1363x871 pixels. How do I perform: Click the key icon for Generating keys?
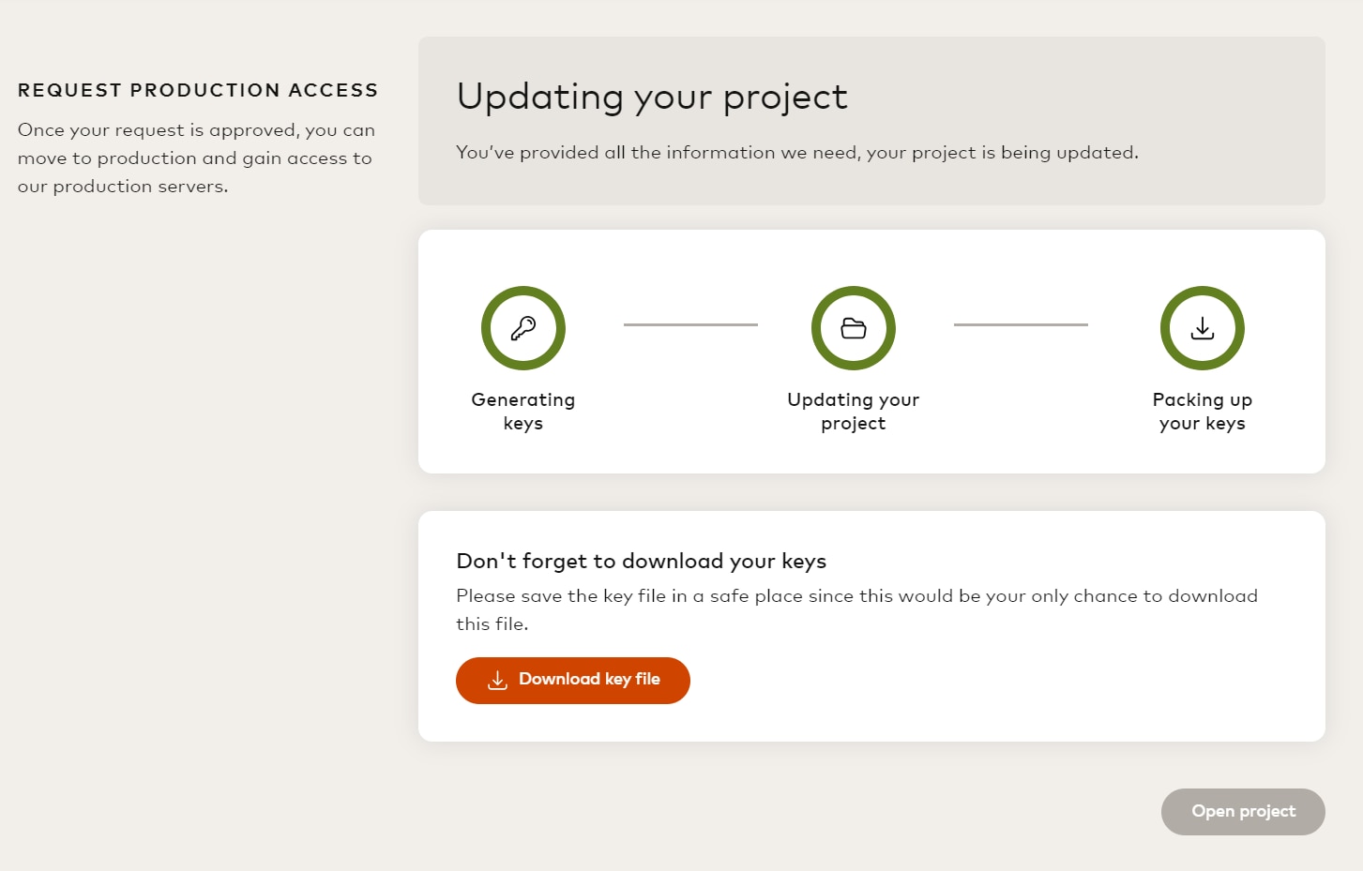pyautogui.click(x=523, y=328)
